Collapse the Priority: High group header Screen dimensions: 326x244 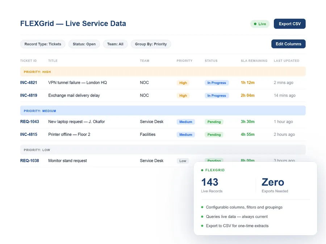pos(163,72)
